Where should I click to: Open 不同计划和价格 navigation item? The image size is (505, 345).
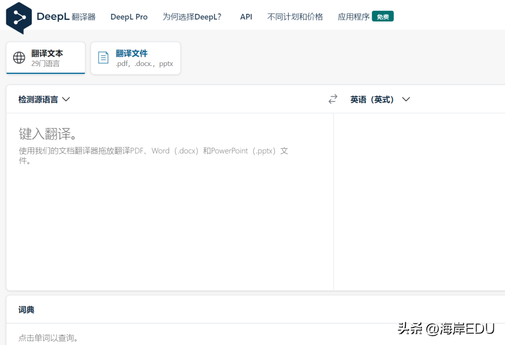[x=295, y=17]
